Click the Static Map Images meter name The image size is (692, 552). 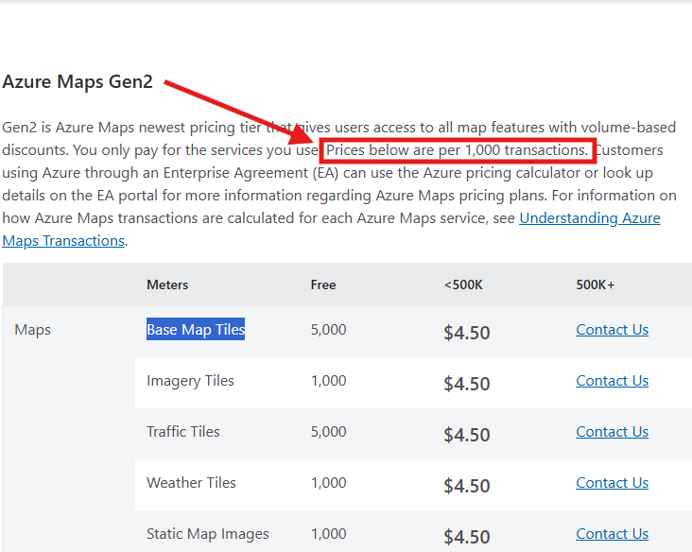[x=207, y=534]
